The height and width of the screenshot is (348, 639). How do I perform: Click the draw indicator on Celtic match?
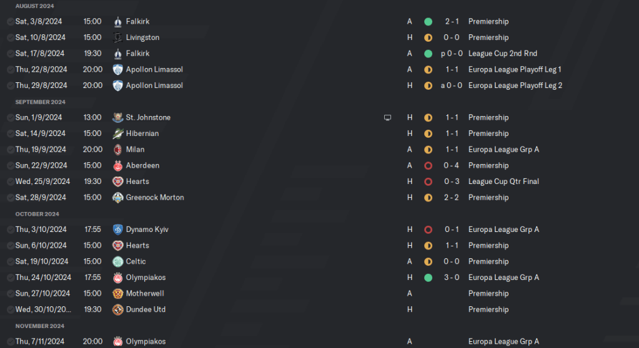coord(428,262)
